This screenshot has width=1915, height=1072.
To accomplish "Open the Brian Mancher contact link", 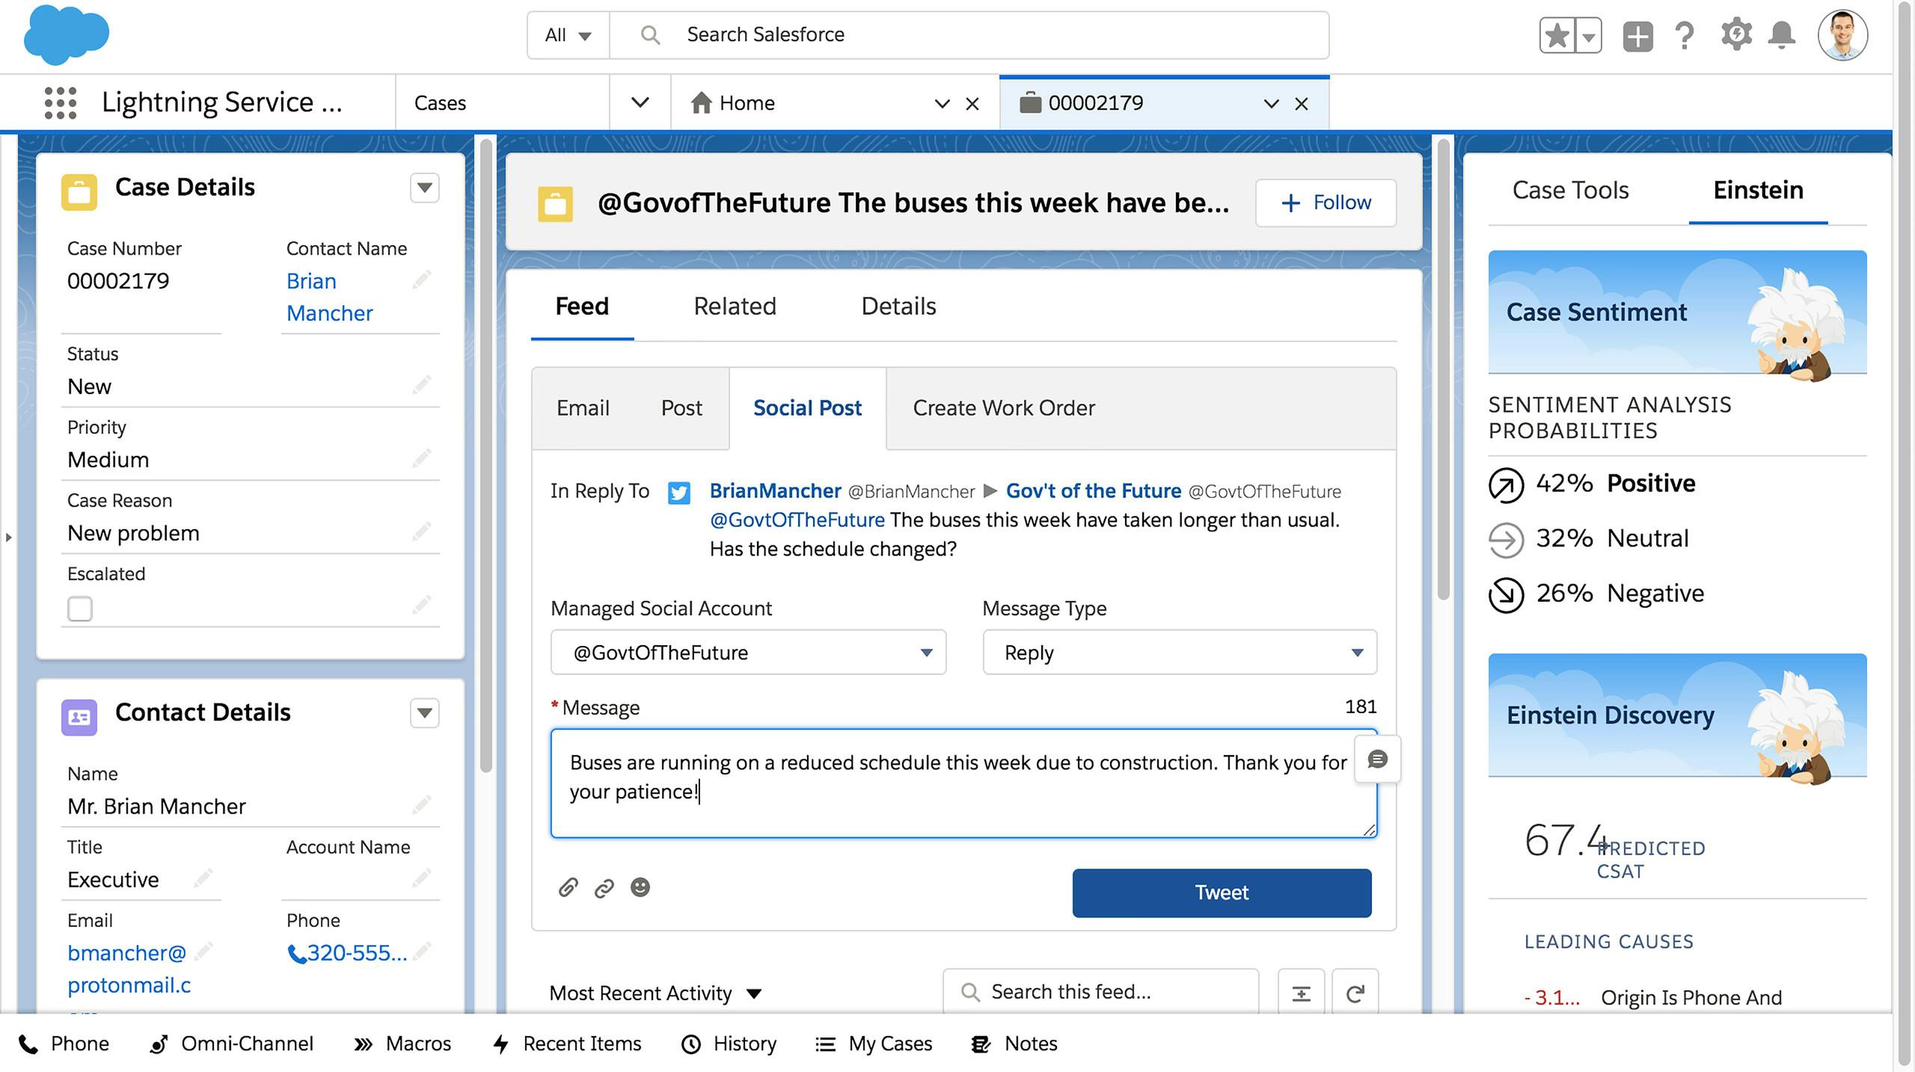I will click(329, 297).
